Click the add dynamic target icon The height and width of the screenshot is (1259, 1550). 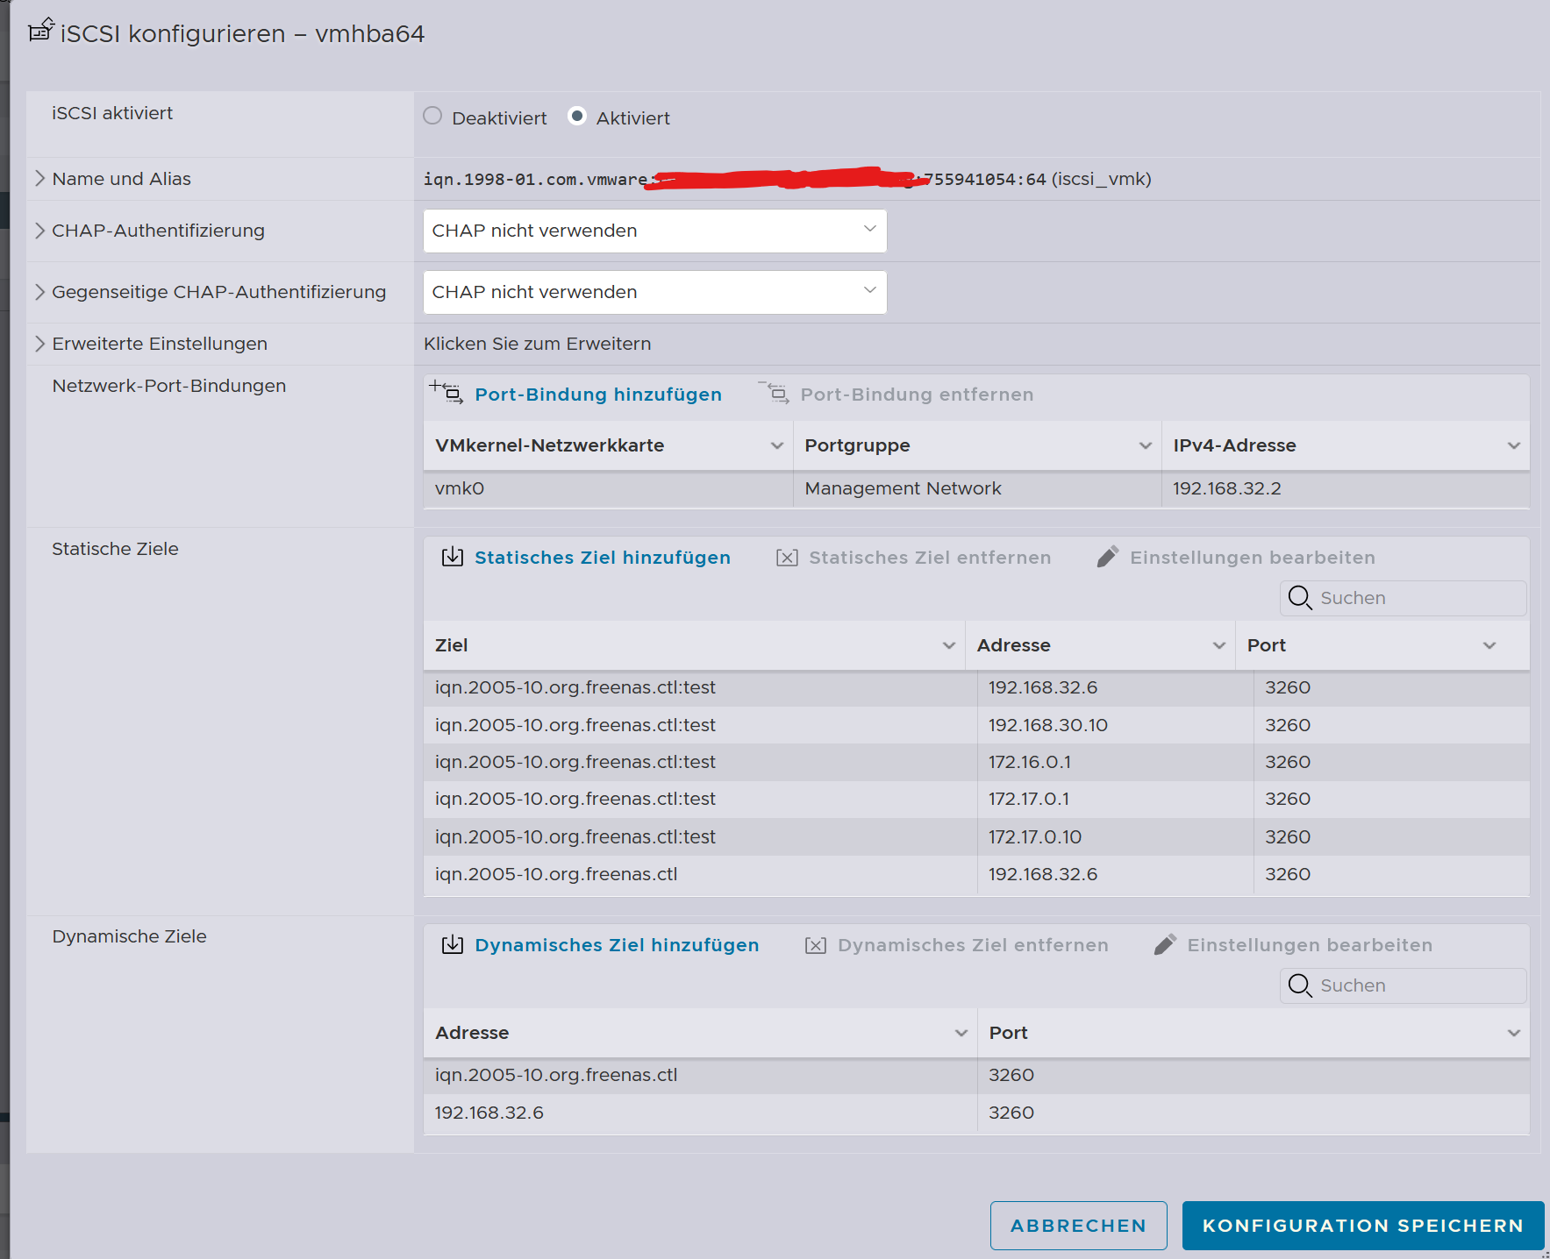pyautogui.click(x=453, y=944)
